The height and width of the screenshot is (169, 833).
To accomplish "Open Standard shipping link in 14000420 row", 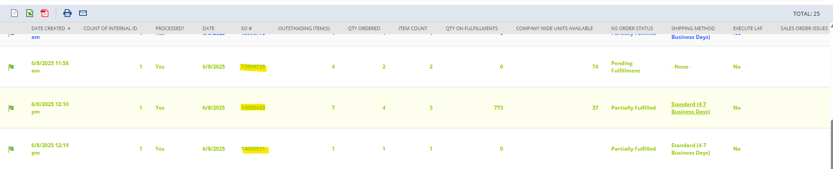I will click(x=691, y=108).
